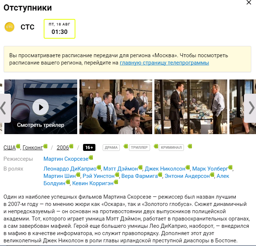Click the green badge icon after Леонардо ДиКаприо
256x246 pixels.
click(99, 167)
